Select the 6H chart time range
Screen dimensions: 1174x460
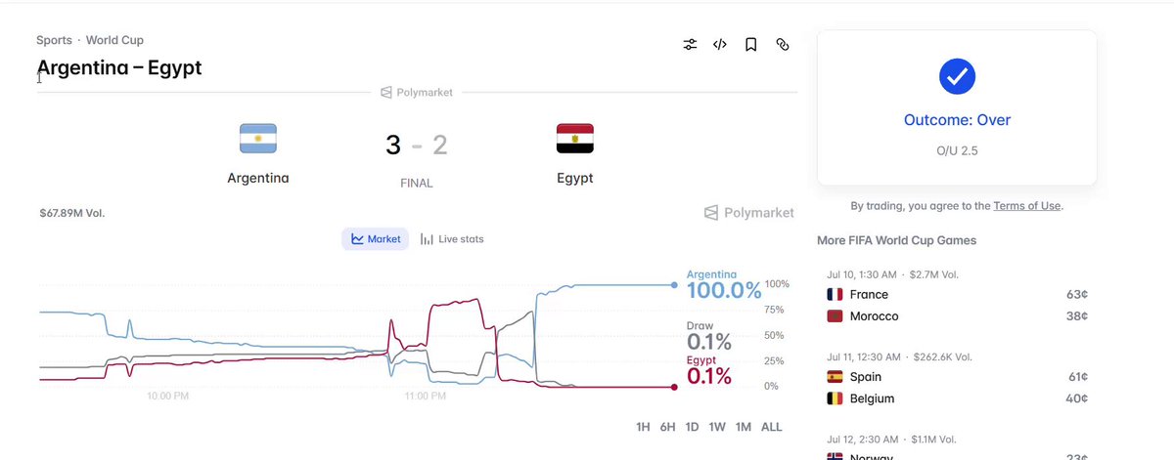pyautogui.click(x=667, y=427)
